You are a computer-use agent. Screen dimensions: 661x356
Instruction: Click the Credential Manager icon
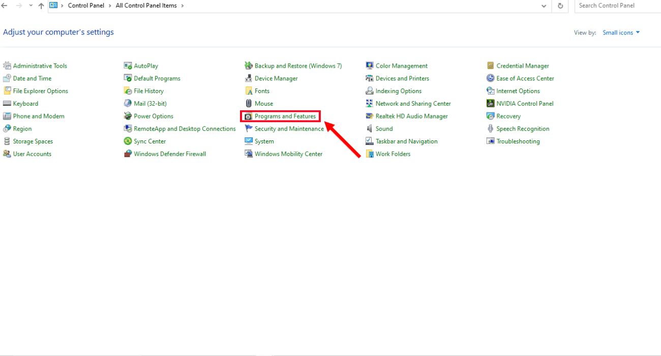(491, 66)
